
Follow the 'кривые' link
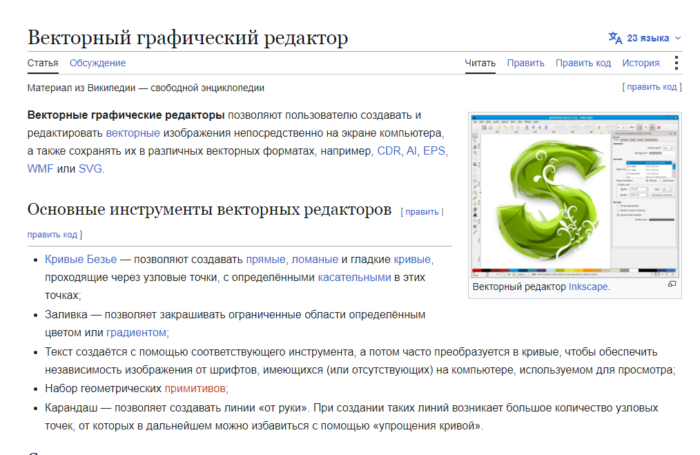click(x=412, y=260)
